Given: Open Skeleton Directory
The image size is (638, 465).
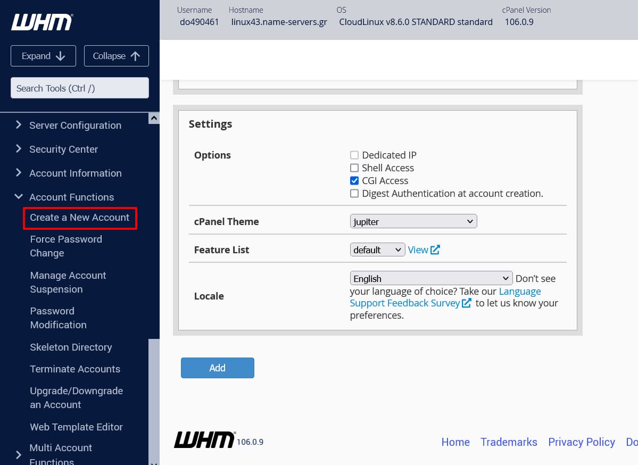Looking at the screenshot, I should [71, 347].
